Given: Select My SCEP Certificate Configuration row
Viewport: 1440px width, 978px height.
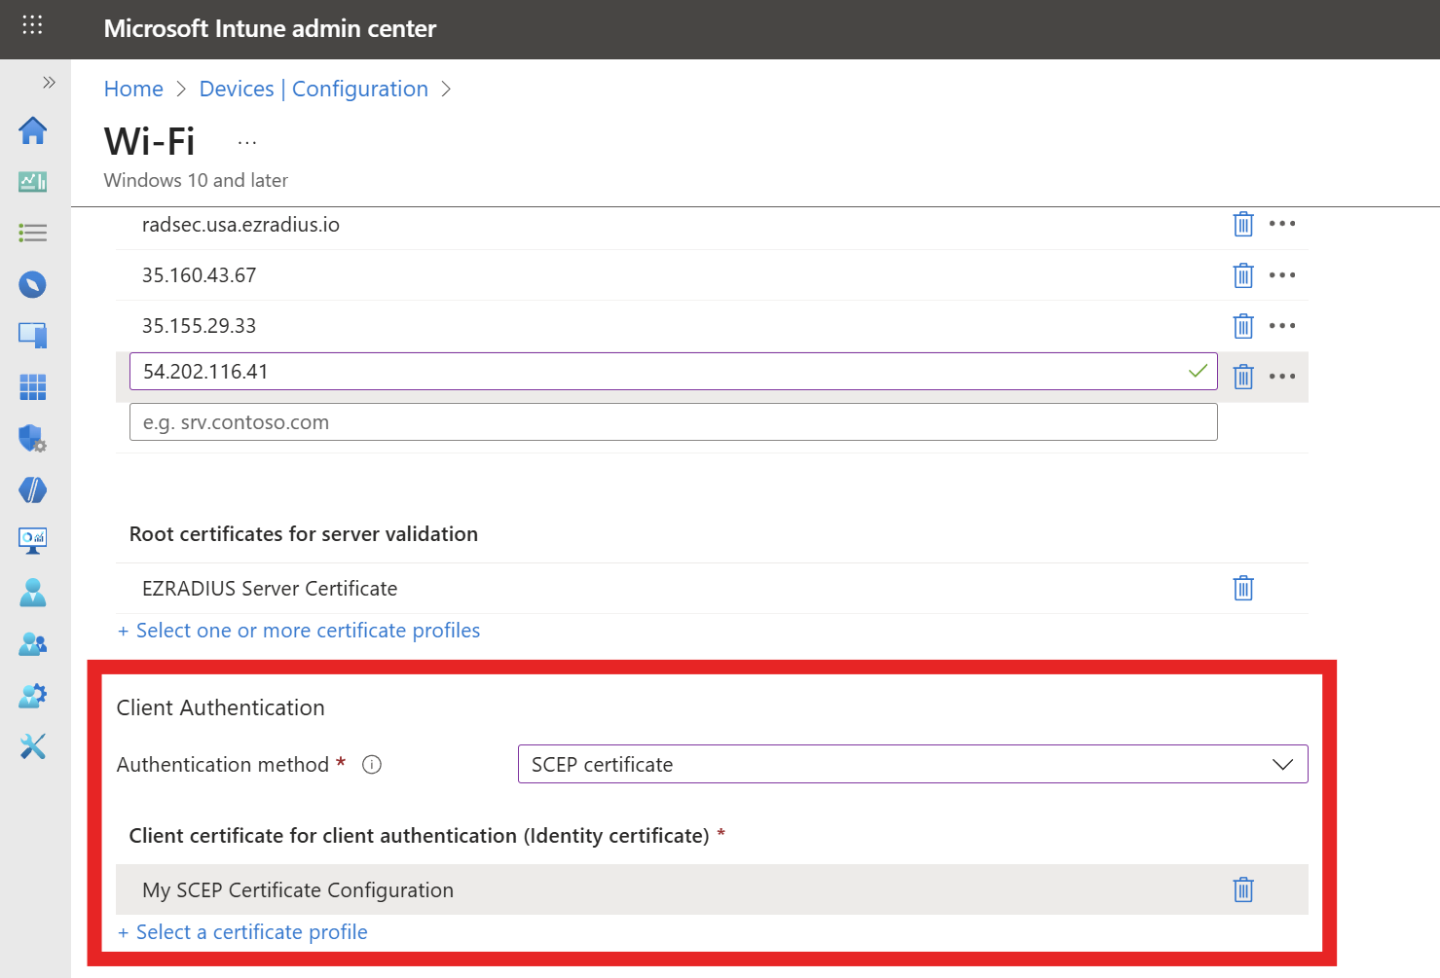Looking at the screenshot, I should (712, 889).
